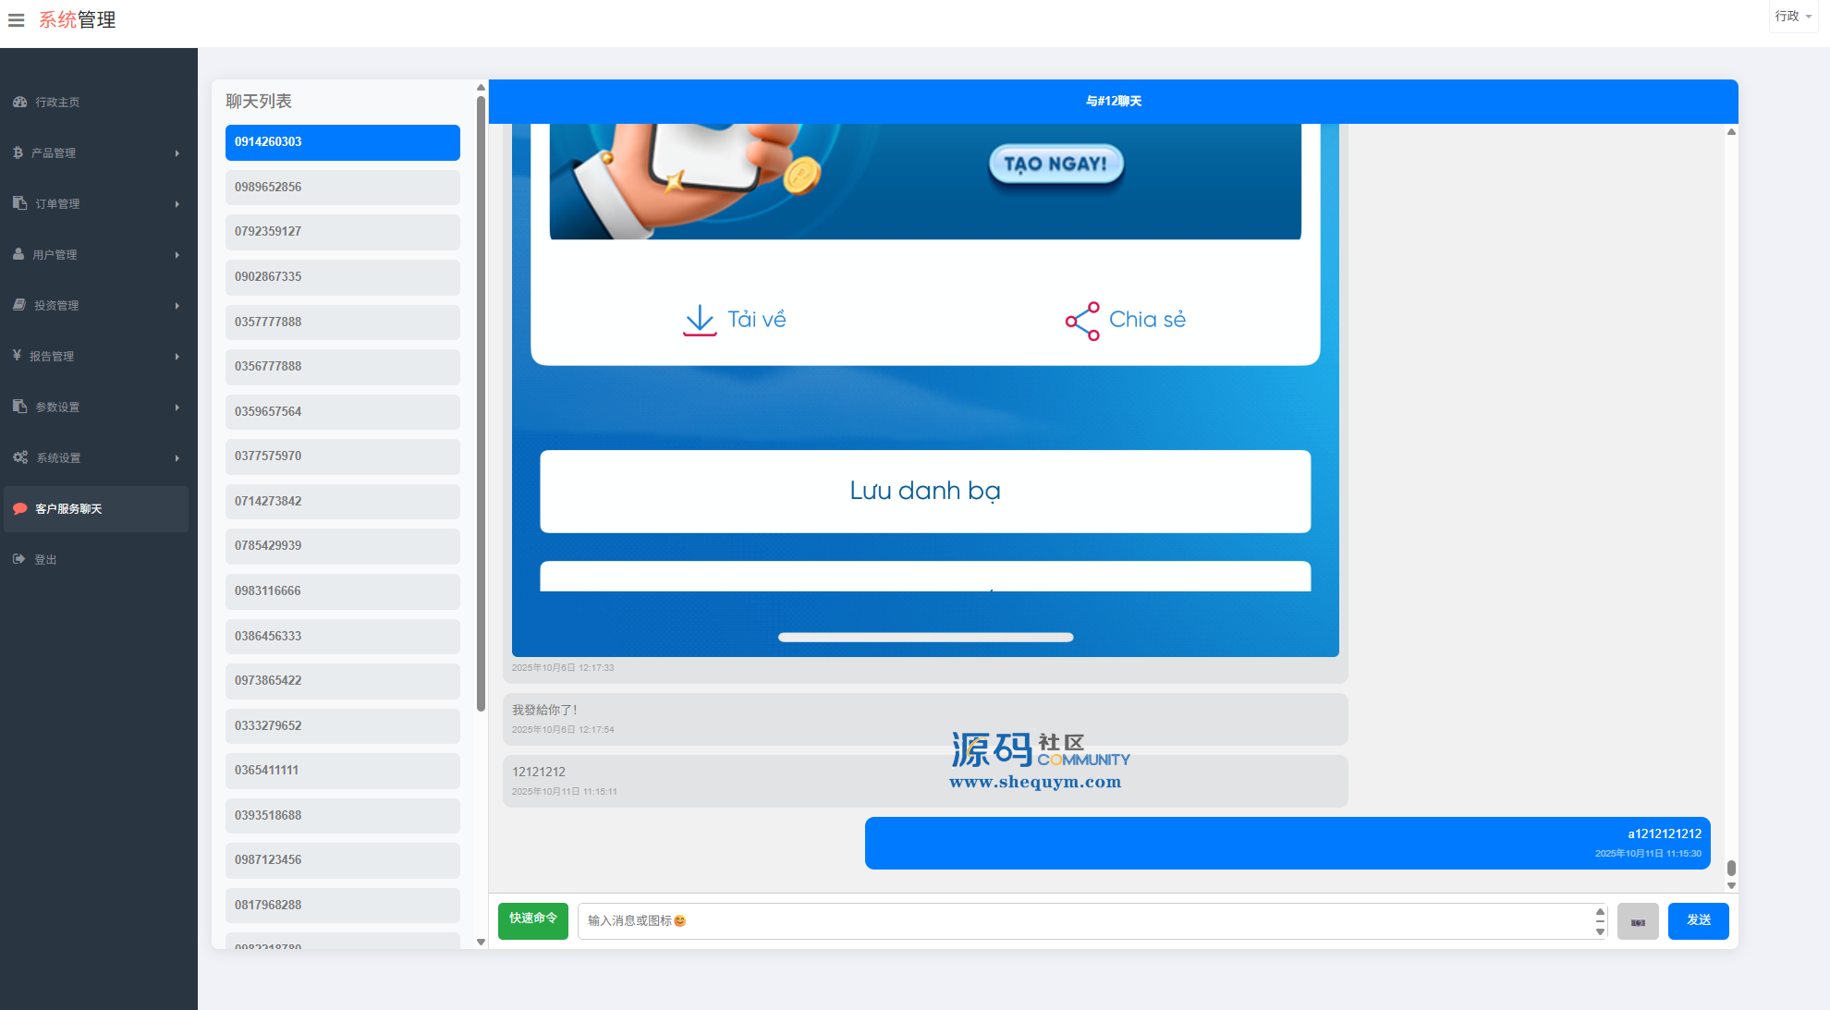Click the Tải về download icon
1830x1010 pixels.
[700, 320]
